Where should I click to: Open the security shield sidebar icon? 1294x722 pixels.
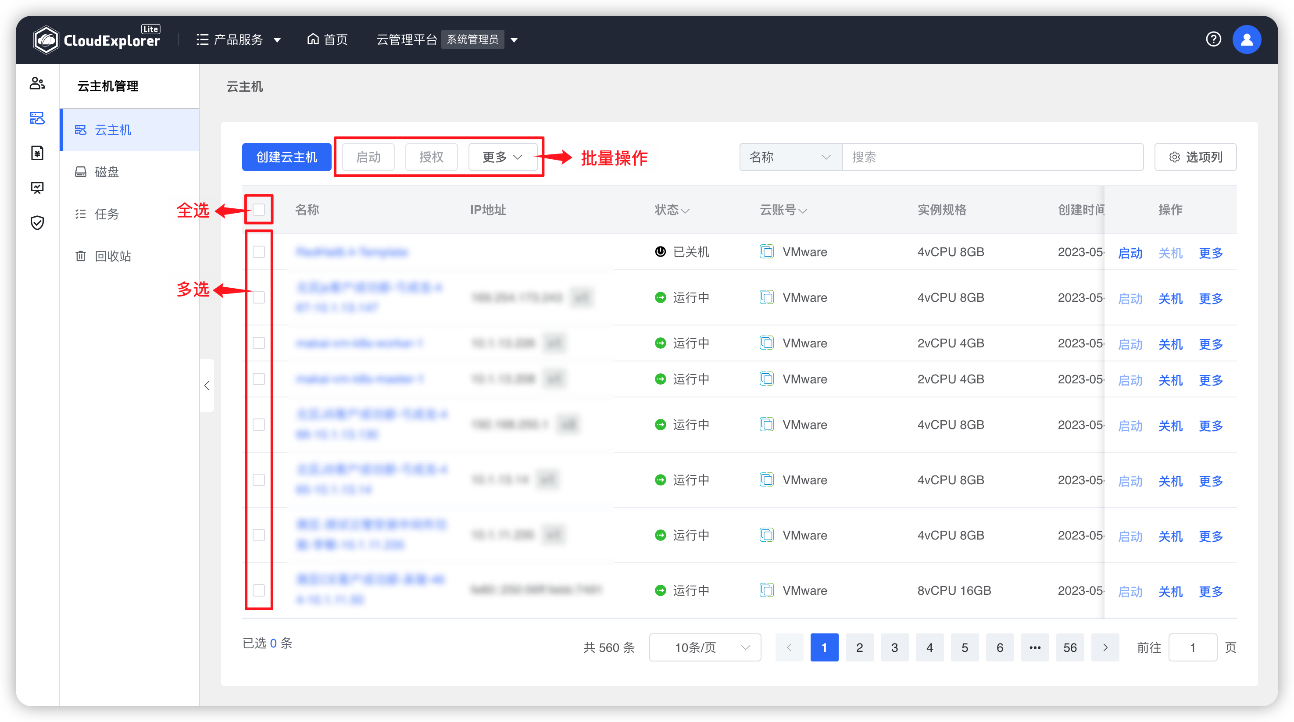(37, 222)
